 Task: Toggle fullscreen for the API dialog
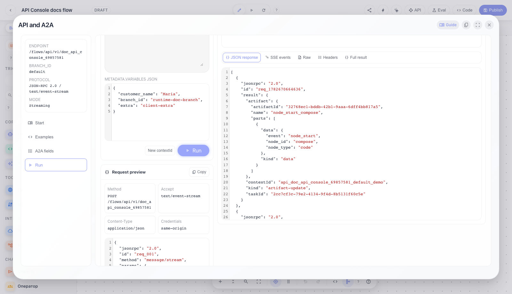coord(478,25)
